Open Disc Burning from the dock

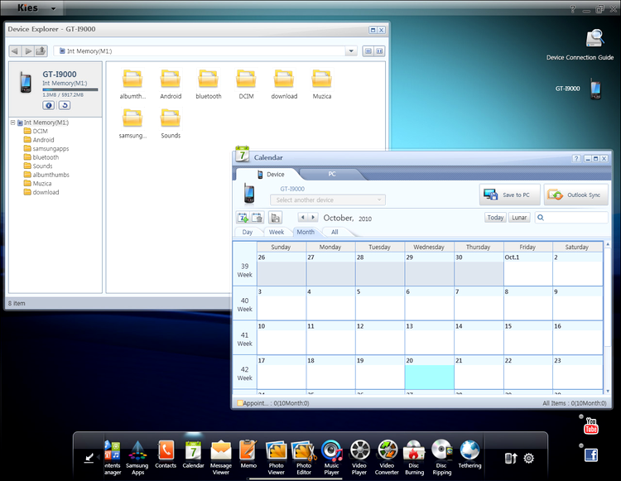pos(414,457)
